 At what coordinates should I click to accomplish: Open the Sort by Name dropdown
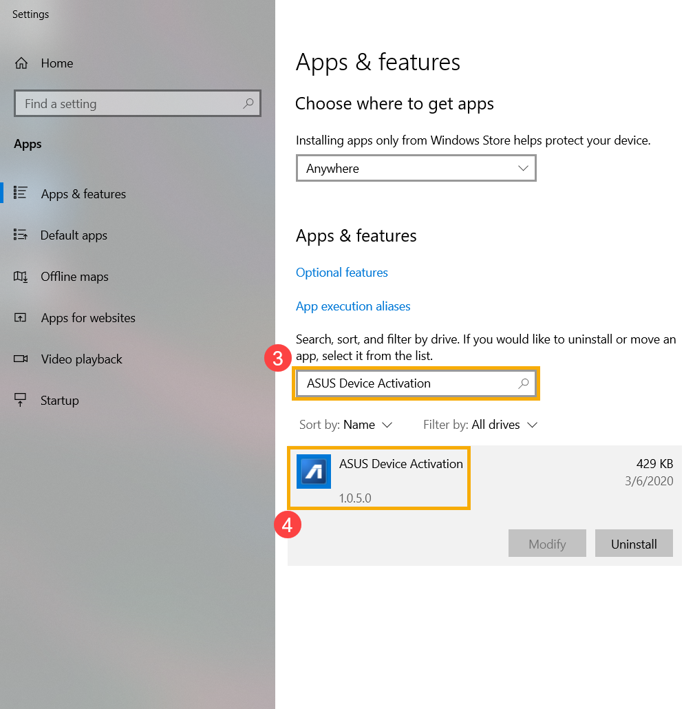pos(345,425)
